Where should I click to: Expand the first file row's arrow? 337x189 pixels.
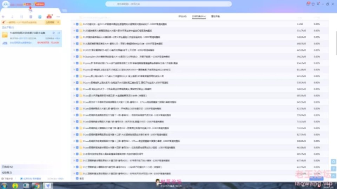[x=74, y=24]
